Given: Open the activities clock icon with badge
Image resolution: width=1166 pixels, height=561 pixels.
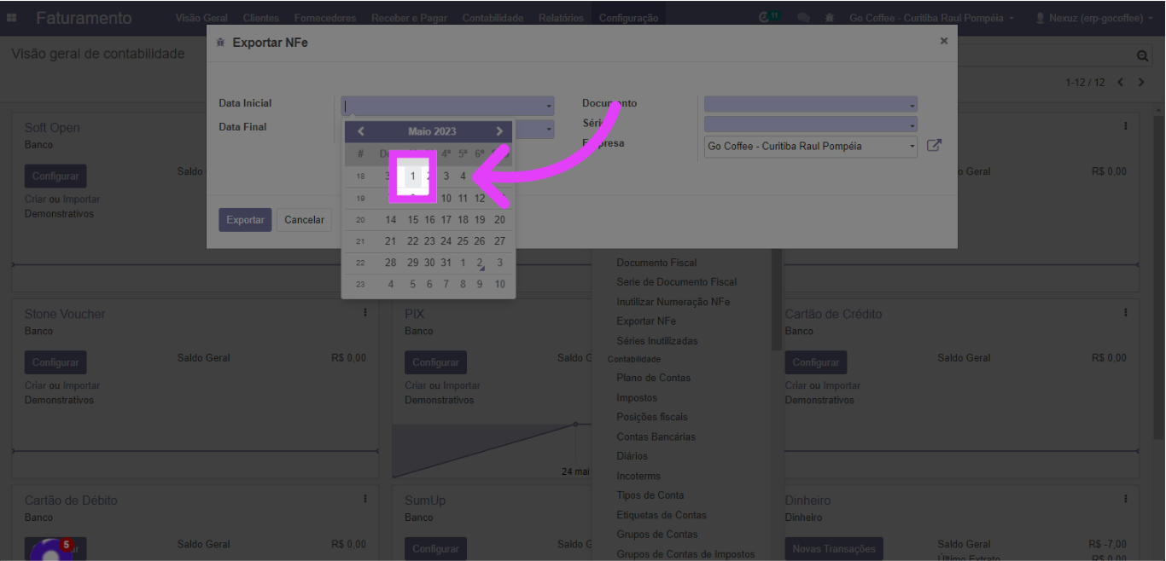Looking at the screenshot, I should pyautogui.click(x=769, y=18).
